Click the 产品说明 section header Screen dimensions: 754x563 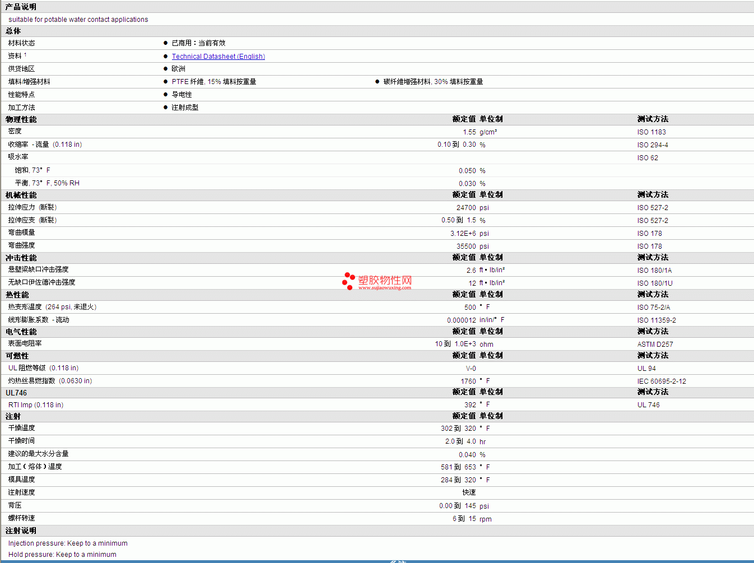click(x=21, y=7)
